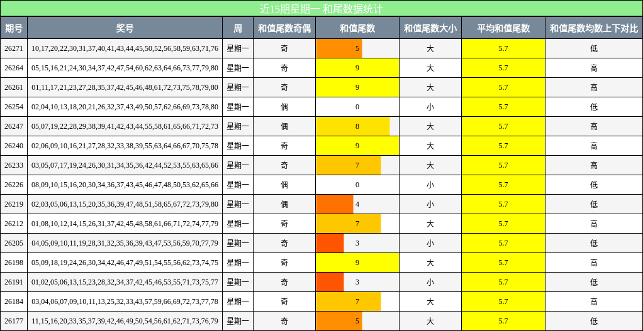Click the bar value 7 in row 26233
Viewport: 643px width, 331px height.
coord(348,165)
